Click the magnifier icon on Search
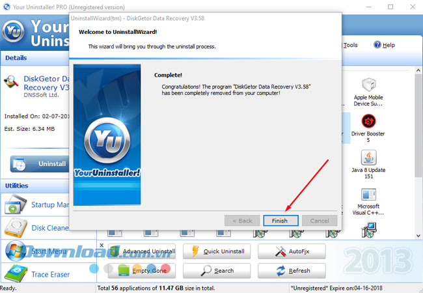 (206, 271)
